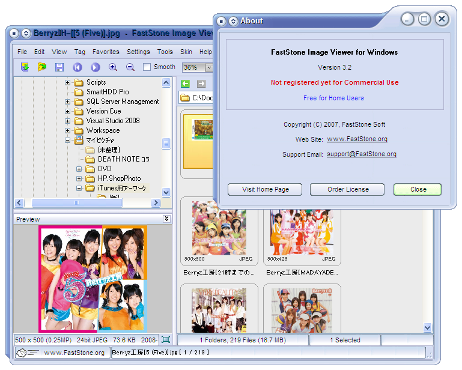This screenshot has height=370, width=462.
Task: Click the green back navigation arrow
Action: coord(185,83)
